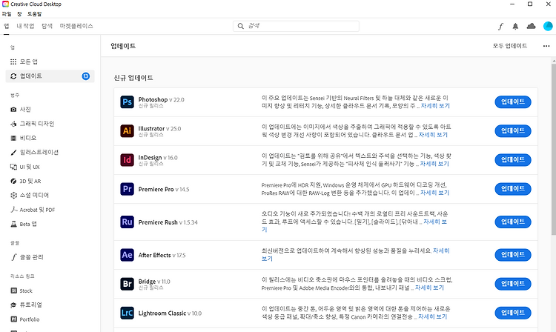Update Premiere Pro v 14.5
The image size is (556, 332).
[x=513, y=189]
